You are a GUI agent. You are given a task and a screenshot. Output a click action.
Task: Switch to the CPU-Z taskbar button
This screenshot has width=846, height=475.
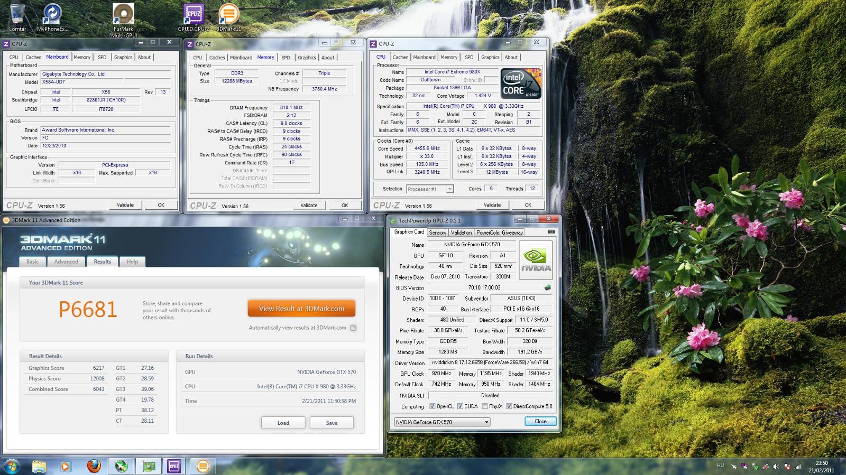175,466
